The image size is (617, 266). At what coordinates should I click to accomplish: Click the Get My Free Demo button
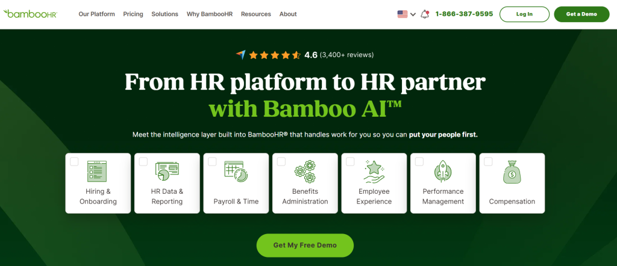click(305, 245)
